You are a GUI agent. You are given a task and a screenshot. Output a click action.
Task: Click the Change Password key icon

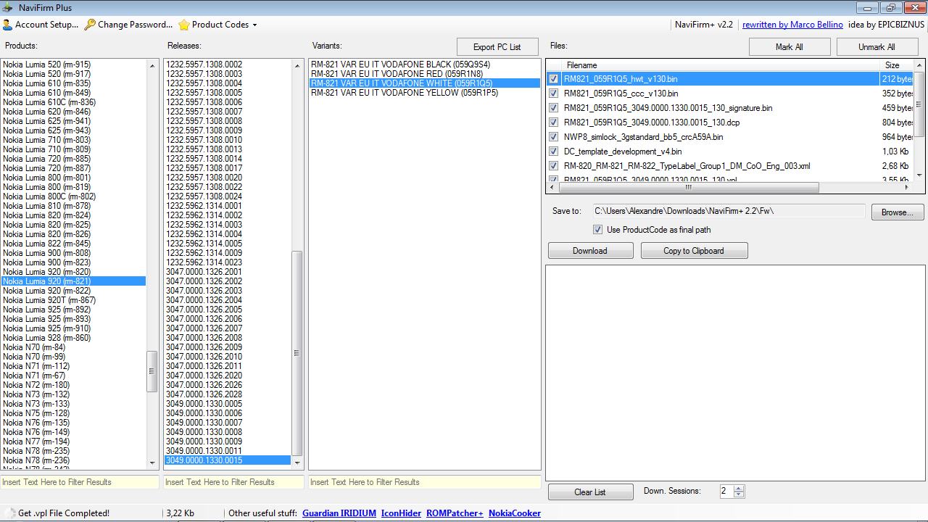(90, 25)
